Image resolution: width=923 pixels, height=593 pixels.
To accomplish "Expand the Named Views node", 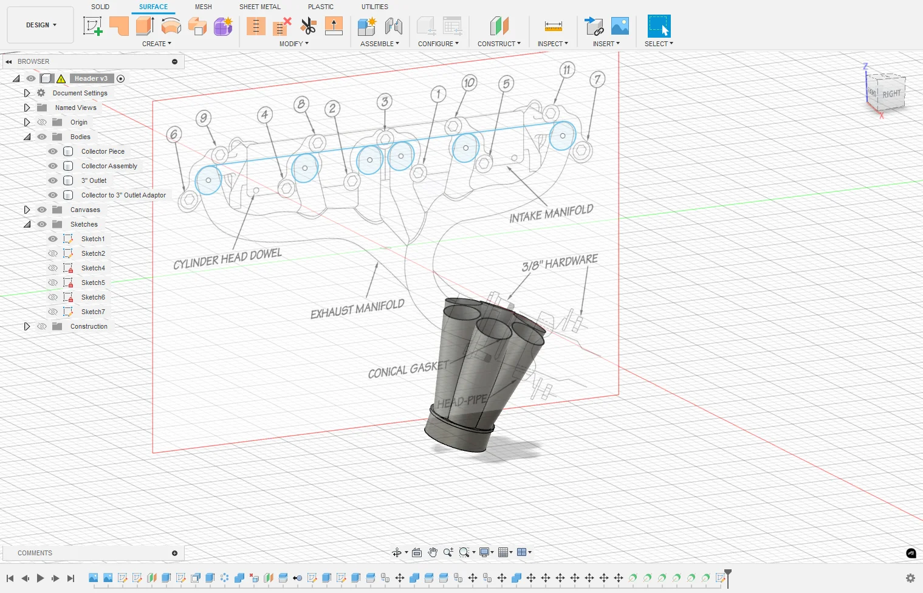I will point(27,108).
